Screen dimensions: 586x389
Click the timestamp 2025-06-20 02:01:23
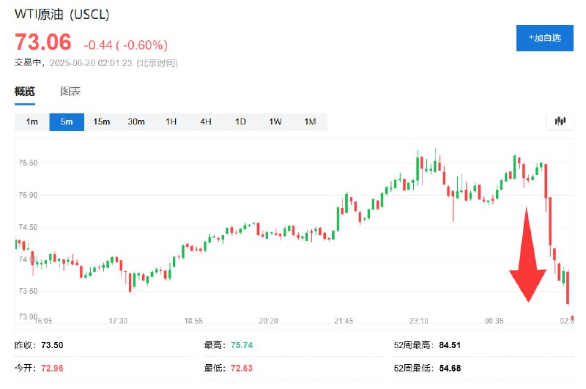click(91, 63)
